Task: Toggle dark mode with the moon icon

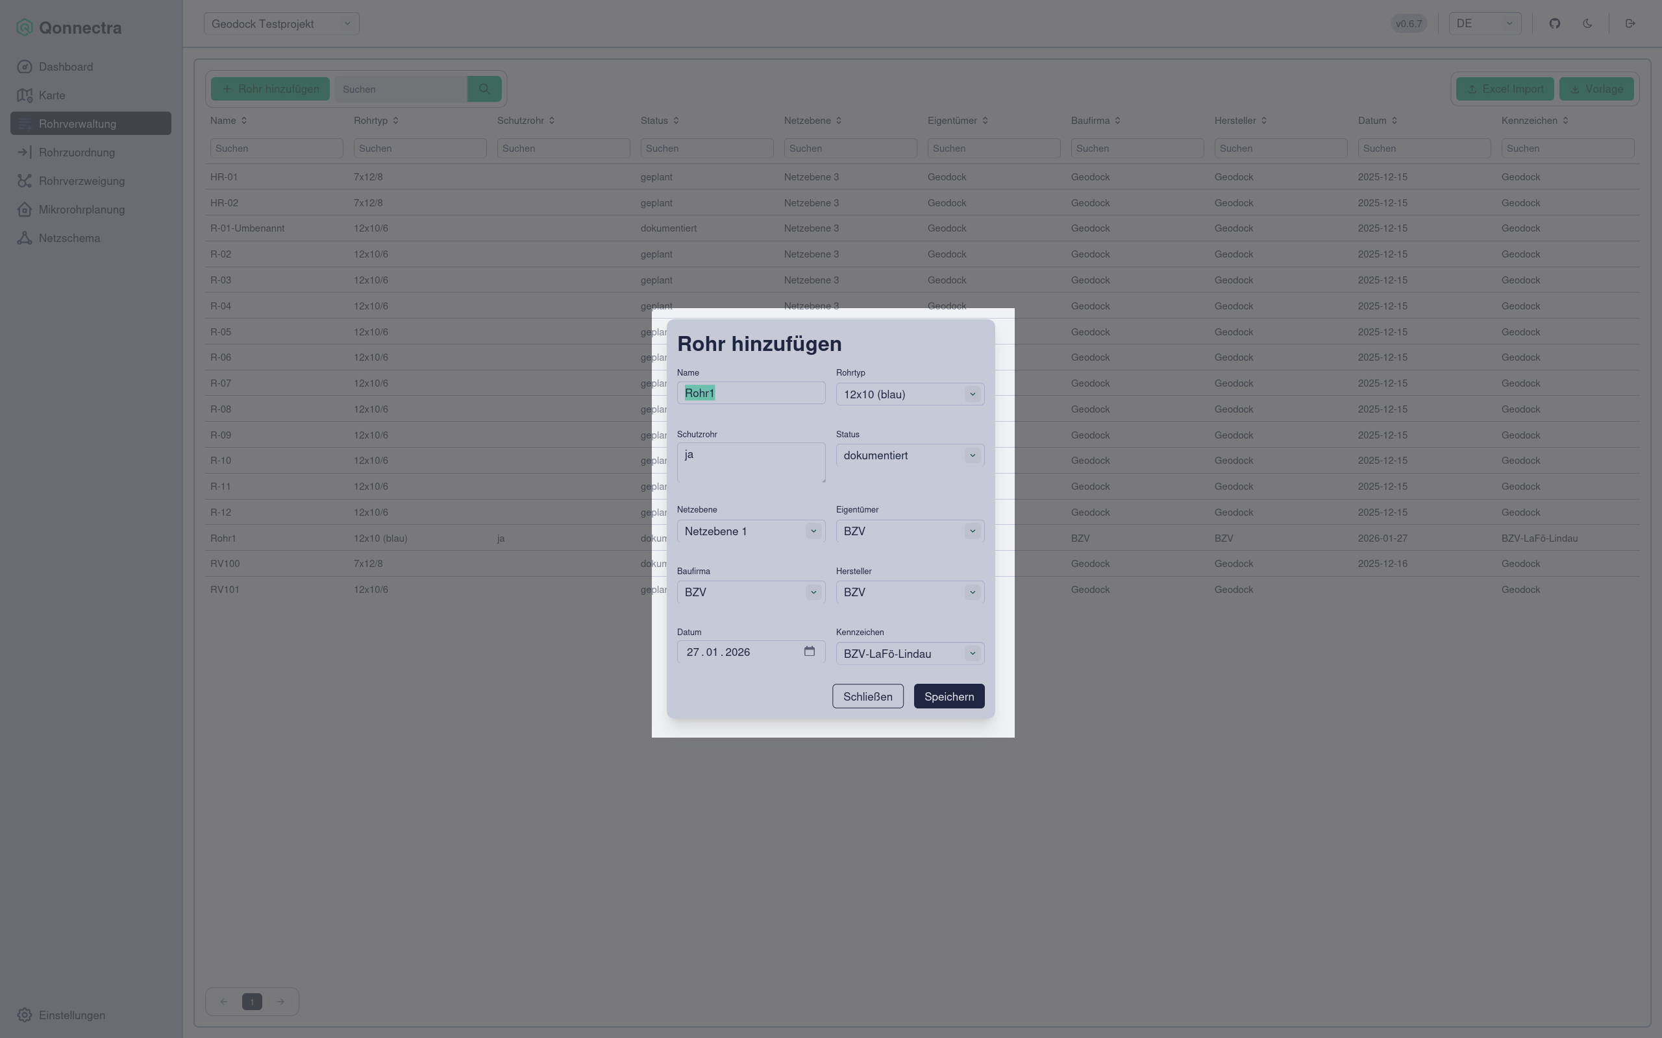Action: [1588, 23]
